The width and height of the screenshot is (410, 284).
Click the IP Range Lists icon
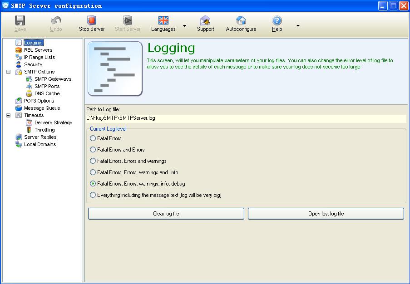(18, 57)
